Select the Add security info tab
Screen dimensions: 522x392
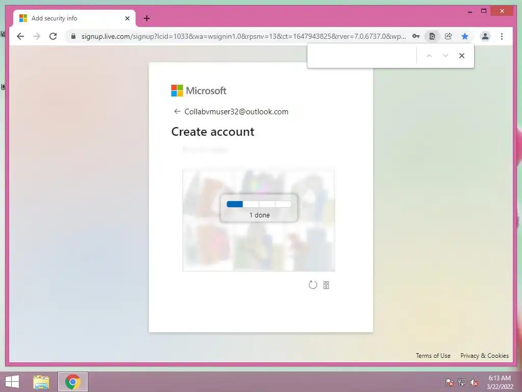click(x=74, y=18)
